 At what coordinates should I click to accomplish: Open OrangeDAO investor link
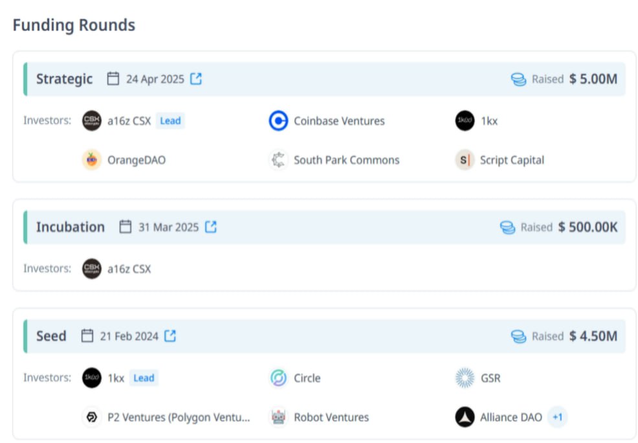click(x=137, y=160)
